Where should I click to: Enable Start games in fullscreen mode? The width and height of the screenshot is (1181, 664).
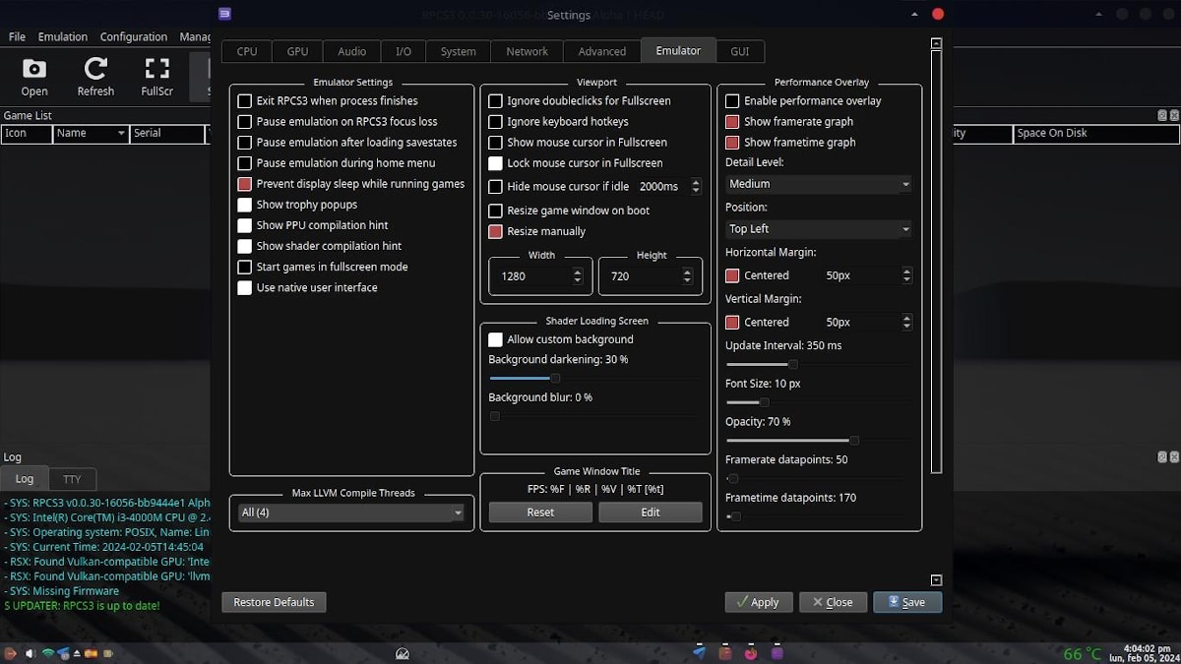tap(245, 267)
